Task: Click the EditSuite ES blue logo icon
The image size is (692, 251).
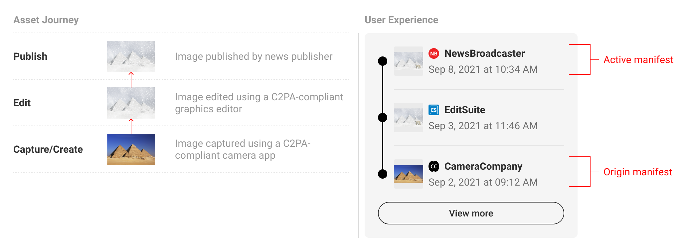Action: pos(434,110)
